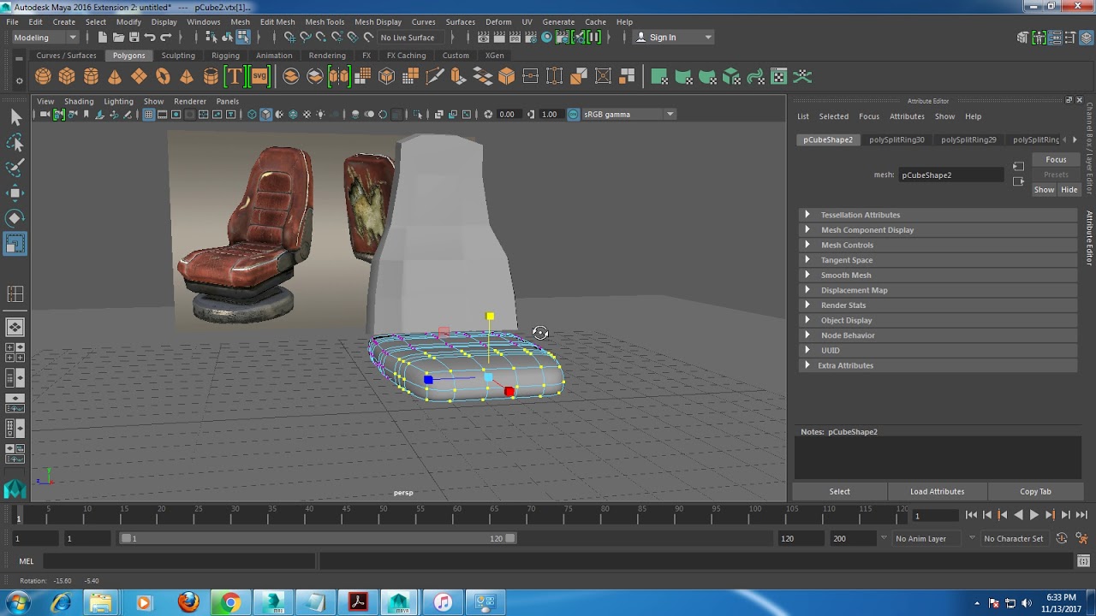
Task: Open the UV menu
Action: point(527,21)
